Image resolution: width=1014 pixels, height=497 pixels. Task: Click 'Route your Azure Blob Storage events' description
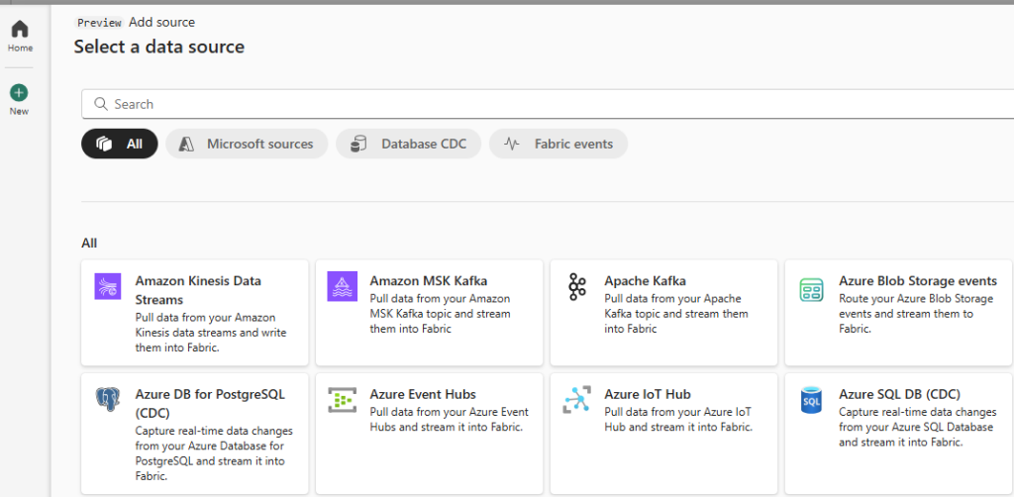pyautogui.click(x=916, y=314)
